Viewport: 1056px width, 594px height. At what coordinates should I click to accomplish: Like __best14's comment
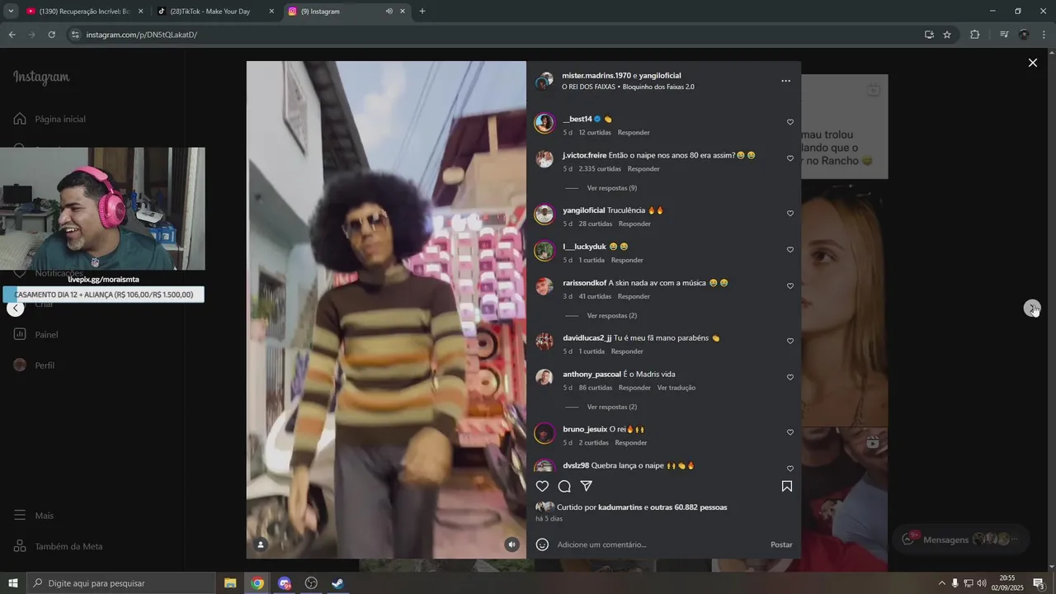click(790, 122)
